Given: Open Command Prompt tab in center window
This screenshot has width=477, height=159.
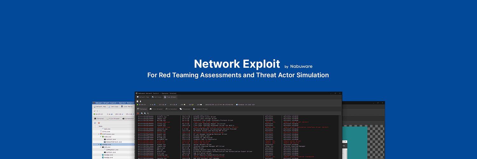Looking at the screenshot, I should tap(200, 109).
